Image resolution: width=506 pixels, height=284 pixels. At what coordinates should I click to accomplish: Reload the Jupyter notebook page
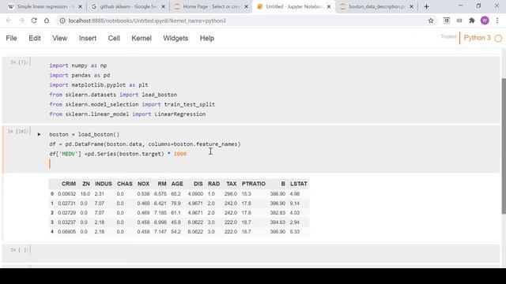coord(34,21)
